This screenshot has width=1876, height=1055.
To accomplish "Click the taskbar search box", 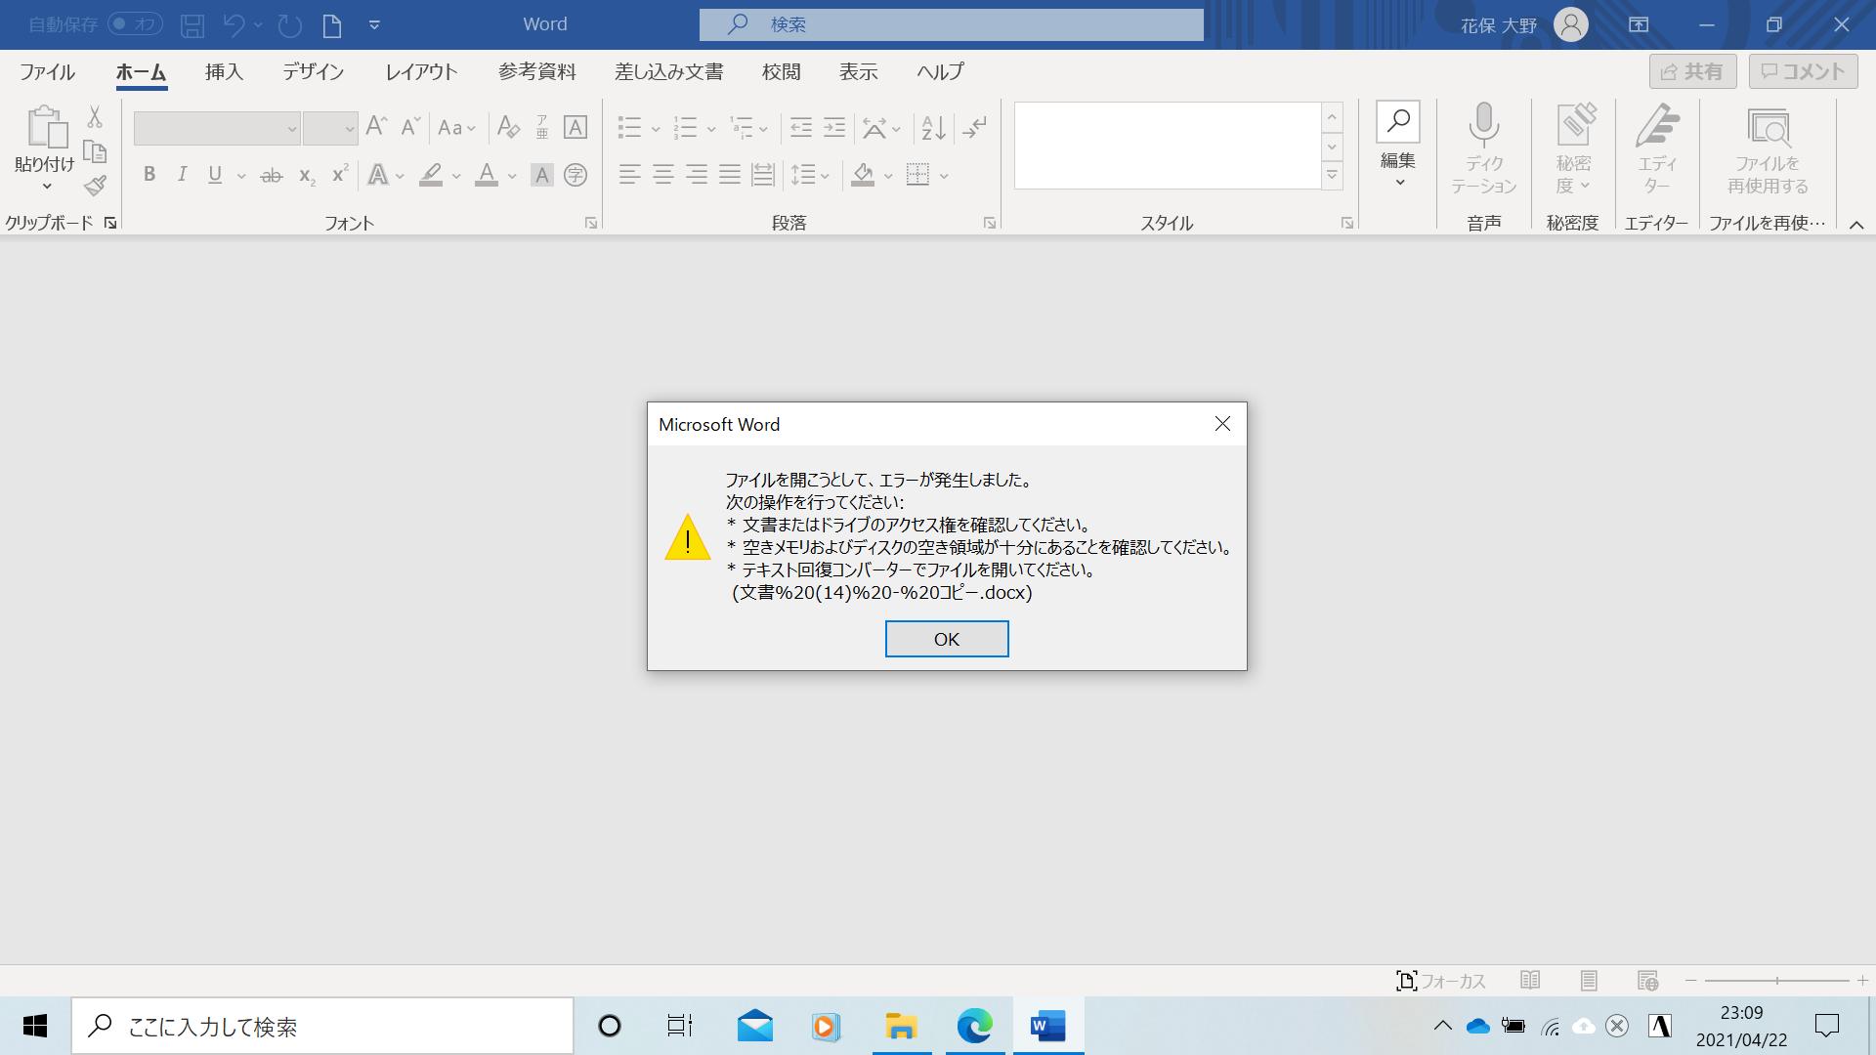I will click(322, 1026).
